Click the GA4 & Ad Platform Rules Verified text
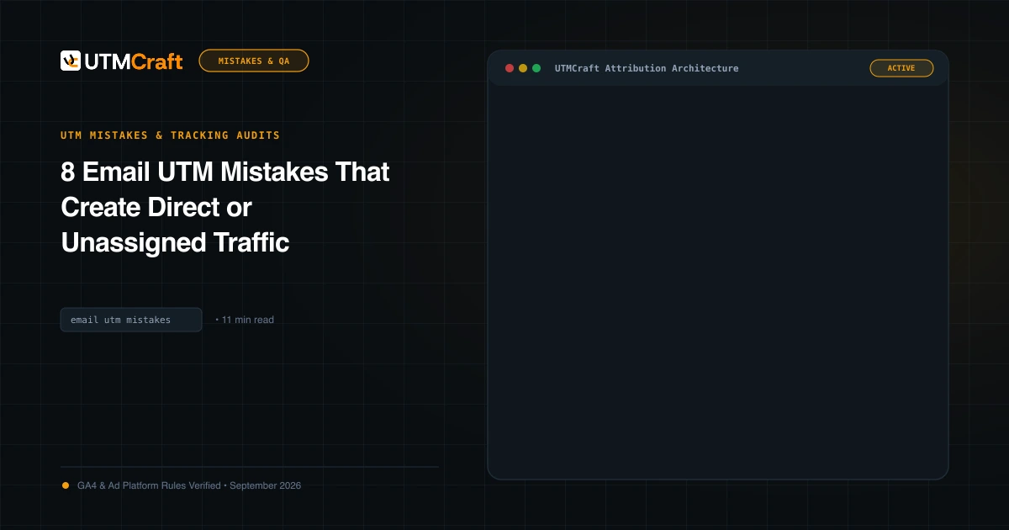The height and width of the screenshot is (530, 1009). pyautogui.click(x=149, y=485)
